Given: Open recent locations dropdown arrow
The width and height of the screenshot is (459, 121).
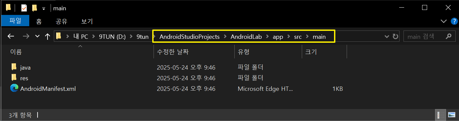Looking at the screenshot, I should [37, 36].
